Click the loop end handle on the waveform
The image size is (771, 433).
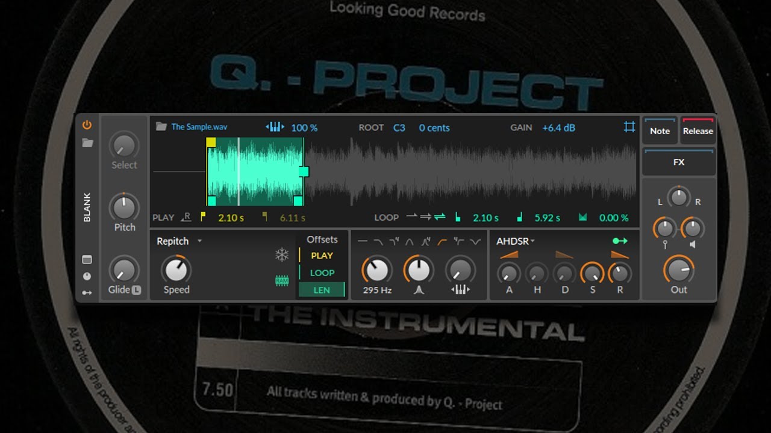point(304,171)
